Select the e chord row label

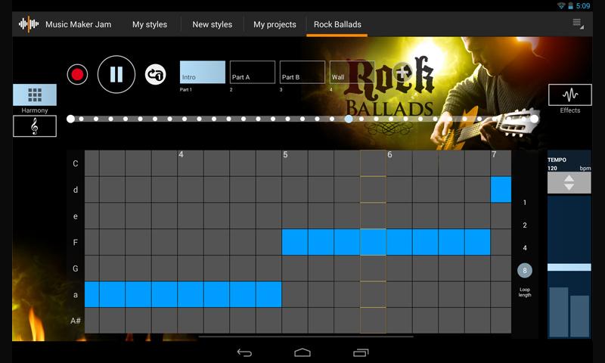click(76, 216)
